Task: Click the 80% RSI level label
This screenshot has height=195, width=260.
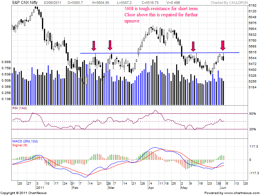Action: pos(253,114)
